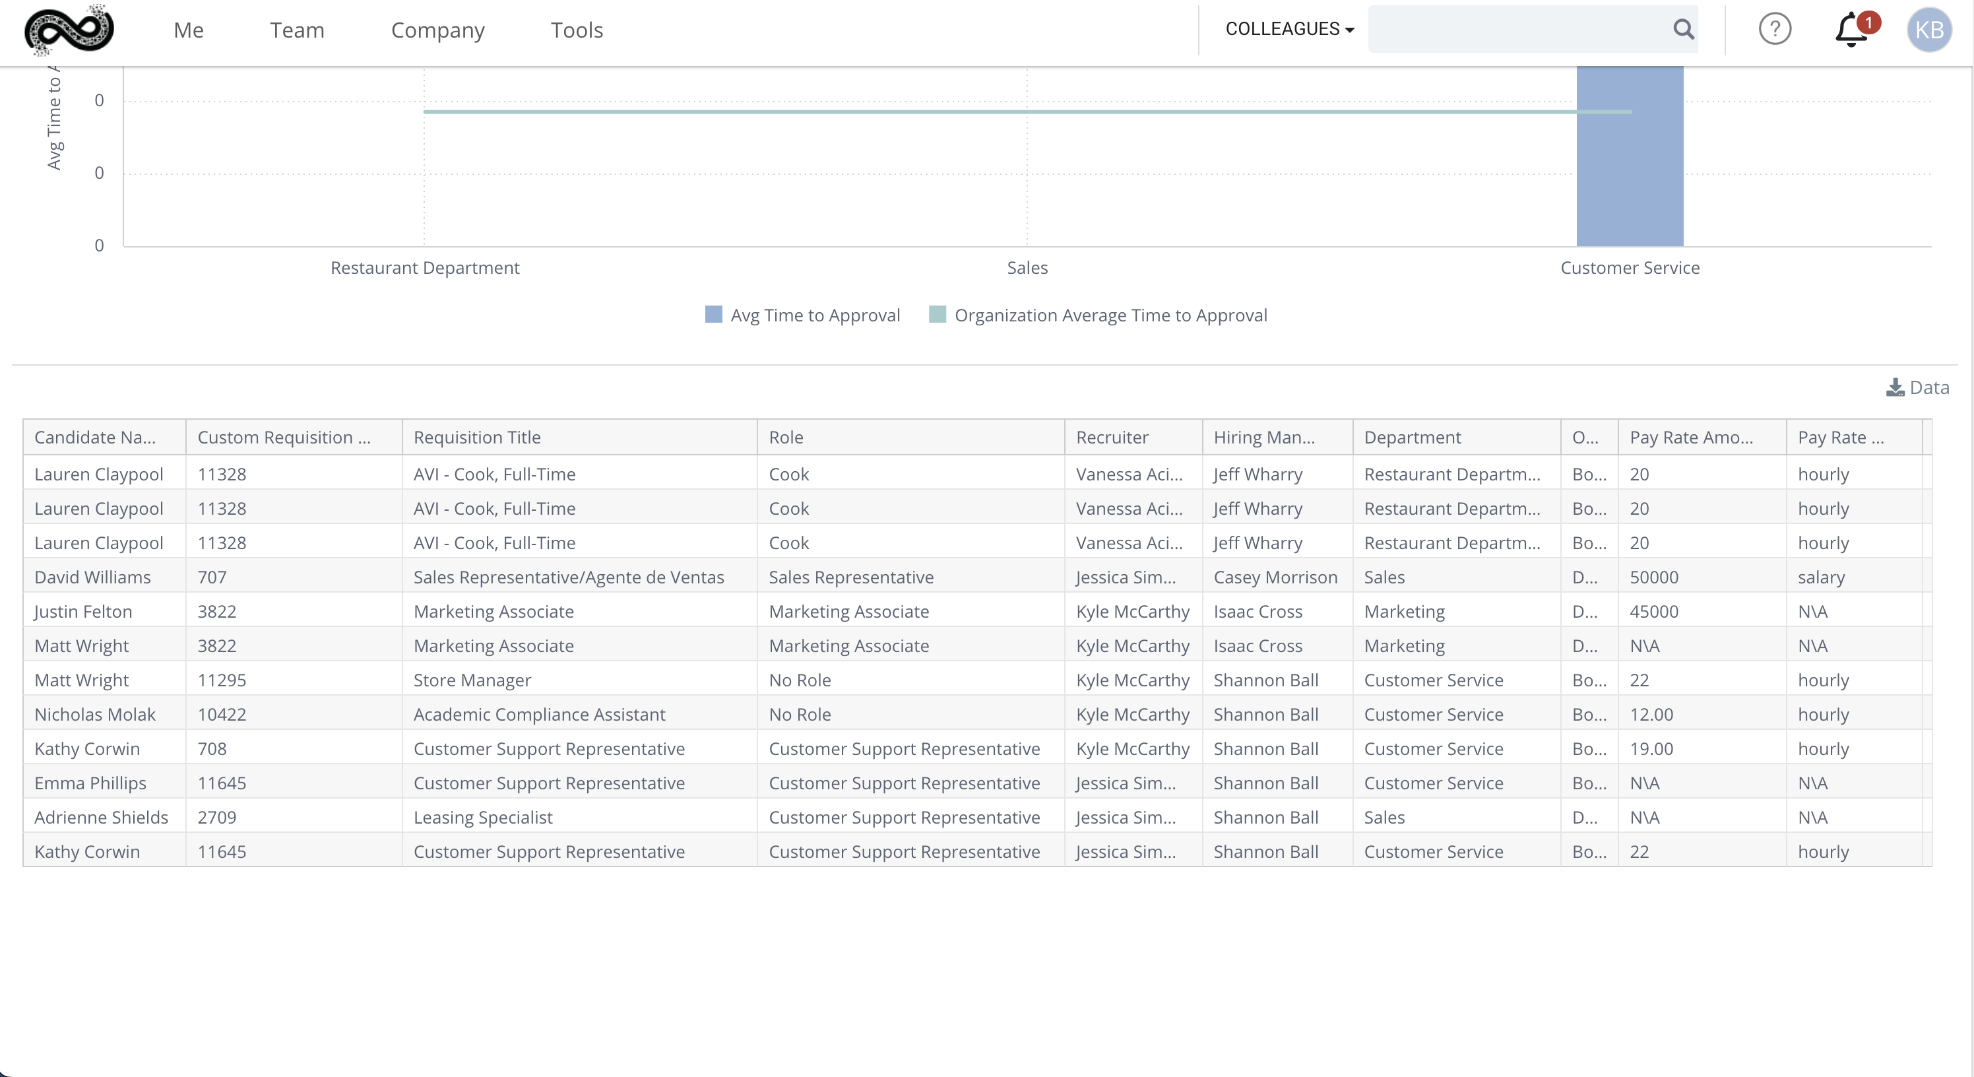Image resolution: width=1974 pixels, height=1077 pixels.
Task: Click the Sales Representative/Agente de Ventas title
Action: (569, 576)
